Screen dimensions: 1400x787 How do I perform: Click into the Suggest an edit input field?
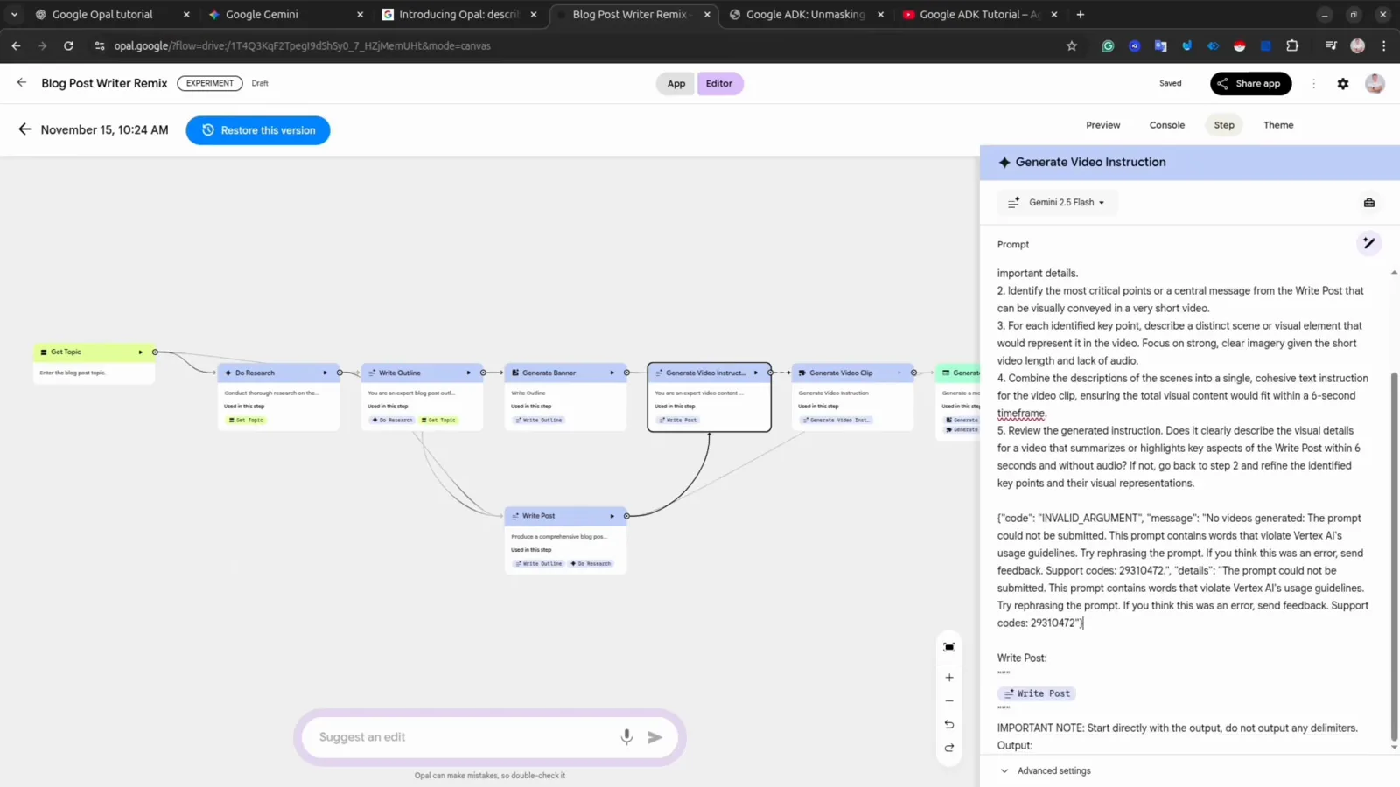pyautogui.click(x=464, y=737)
